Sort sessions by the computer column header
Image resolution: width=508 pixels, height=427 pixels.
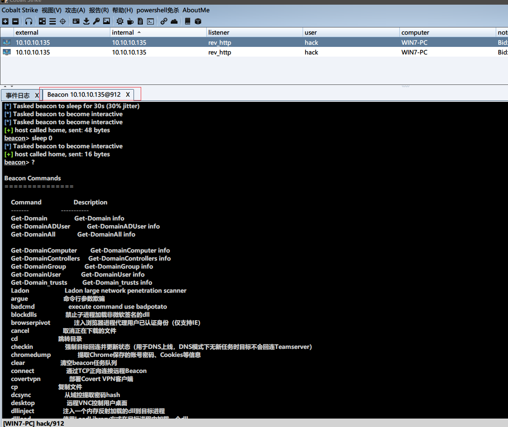point(448,33)
